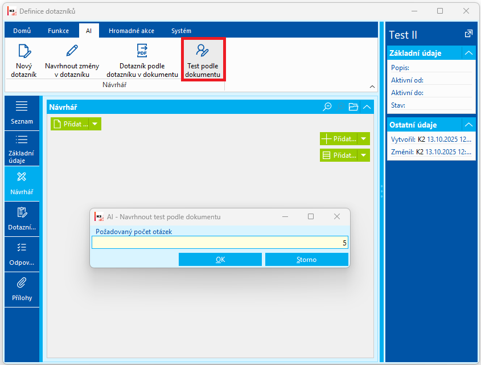Cancel the dialog with Storno
This screenshot has width=481, height=365.
click(x=306, y=260)
